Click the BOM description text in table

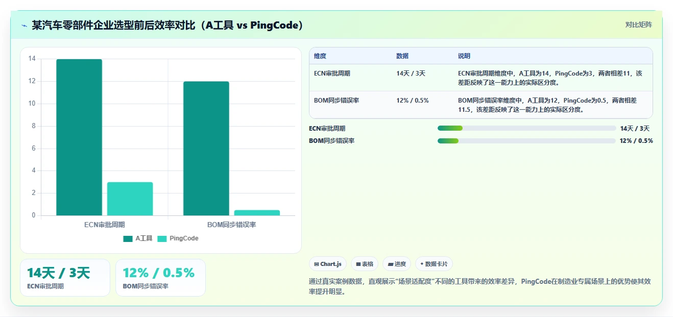pos(547,105)
